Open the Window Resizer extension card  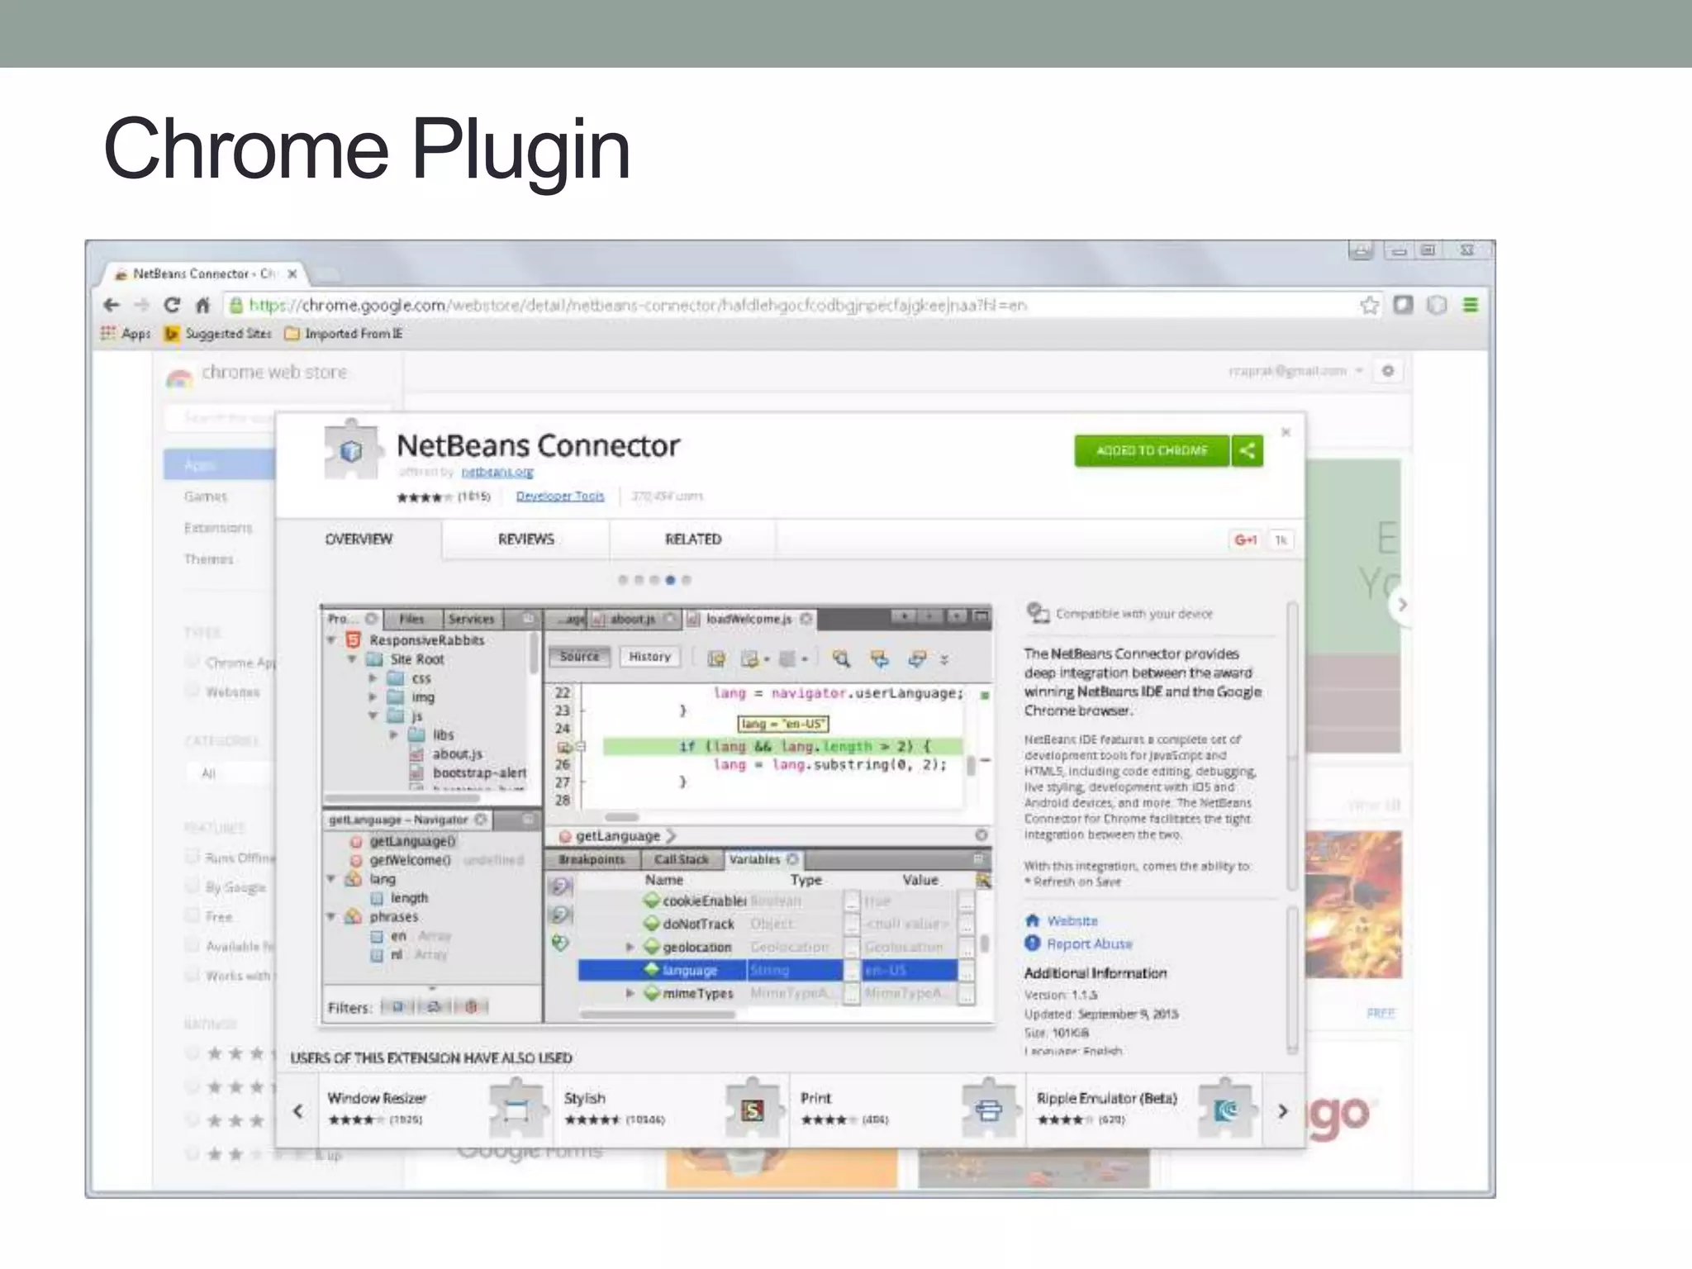[x=436, y=1110]
